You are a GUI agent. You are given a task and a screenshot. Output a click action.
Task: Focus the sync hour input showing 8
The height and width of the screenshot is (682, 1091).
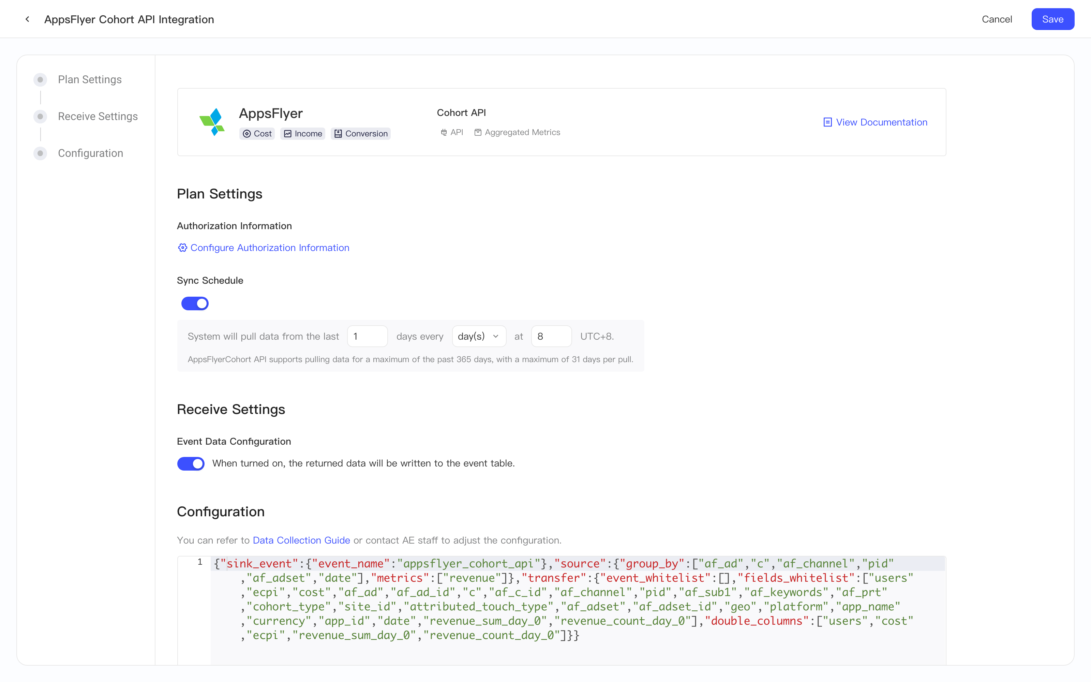[551, 336]
